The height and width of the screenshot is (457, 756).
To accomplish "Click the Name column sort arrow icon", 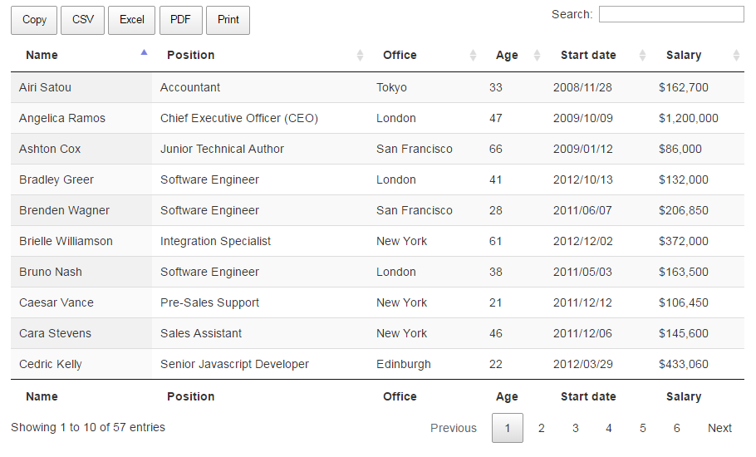I will [145, 52].
